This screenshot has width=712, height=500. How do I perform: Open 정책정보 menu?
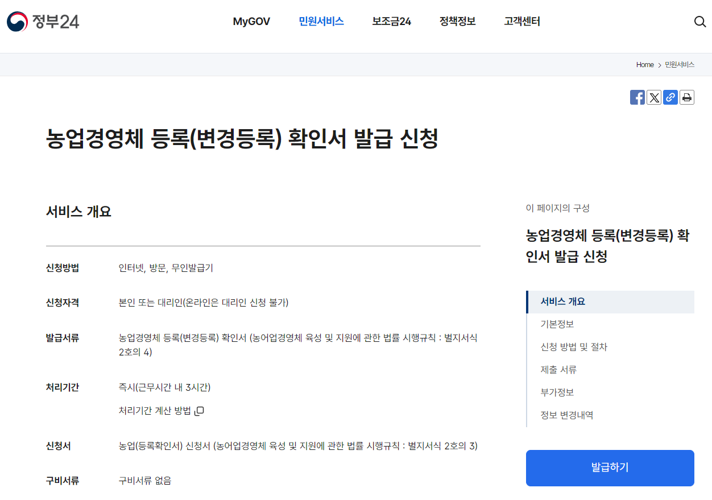pos(457,22)
